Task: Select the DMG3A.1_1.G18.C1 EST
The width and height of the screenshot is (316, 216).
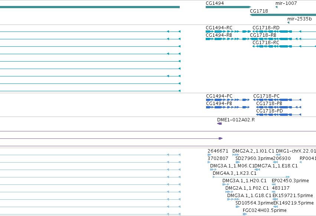Action: (x=233, y=199)
